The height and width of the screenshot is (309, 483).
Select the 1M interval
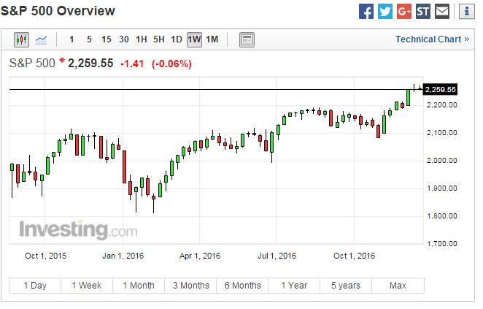(x=212, y=39)
